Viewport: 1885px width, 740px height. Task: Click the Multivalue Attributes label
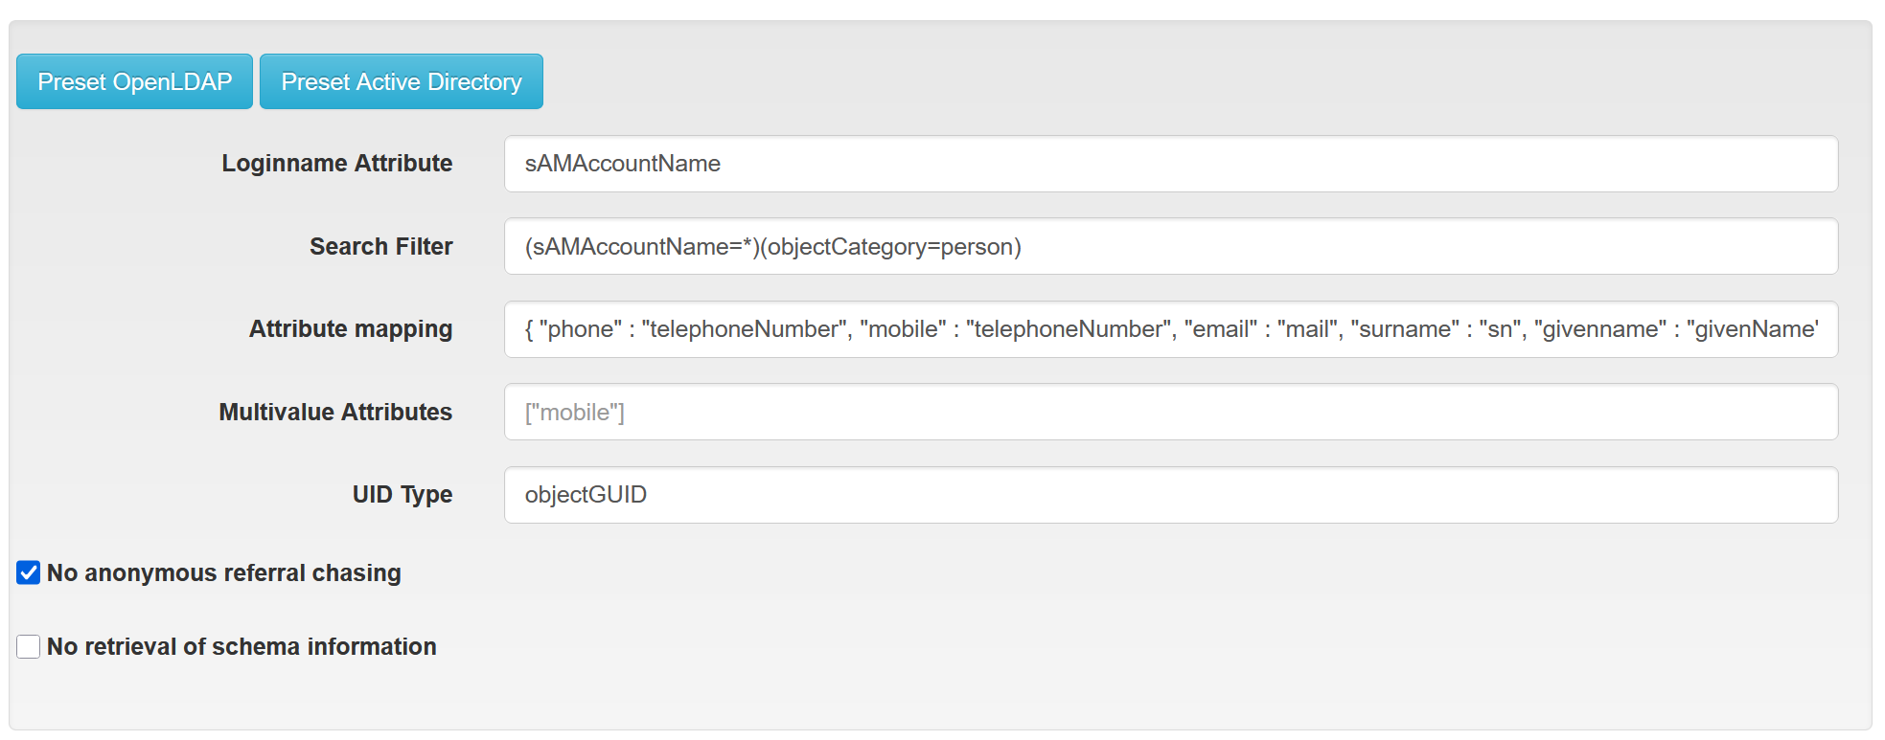[335, 412]
